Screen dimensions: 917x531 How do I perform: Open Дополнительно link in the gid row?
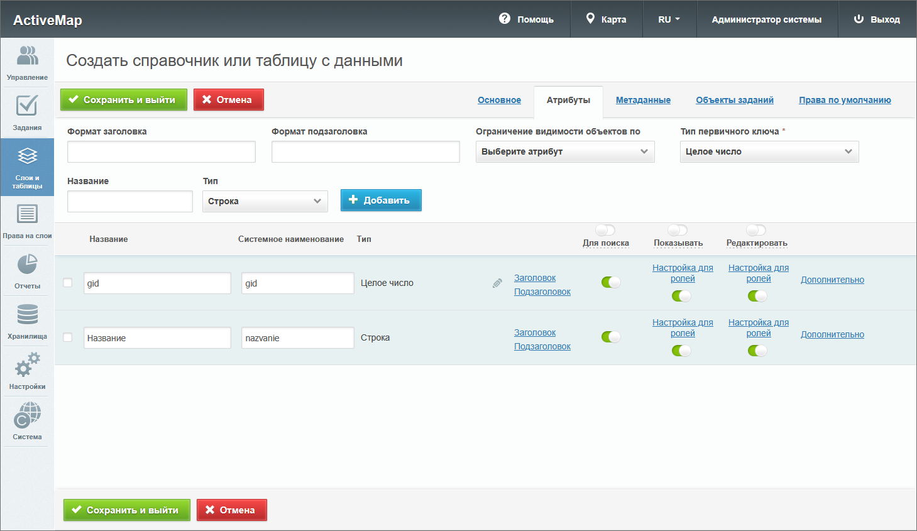832,280
